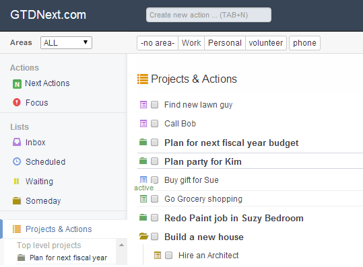Click the green Next Actions icon
The image size is (363, 267).
[17, 84]
